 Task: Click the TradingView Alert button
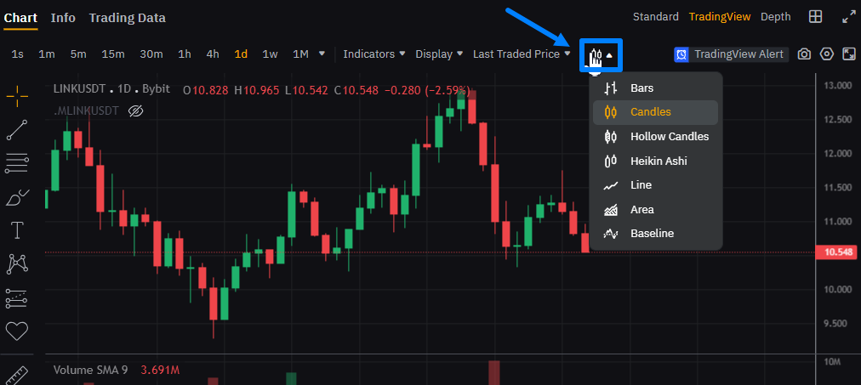click(731, 54)
